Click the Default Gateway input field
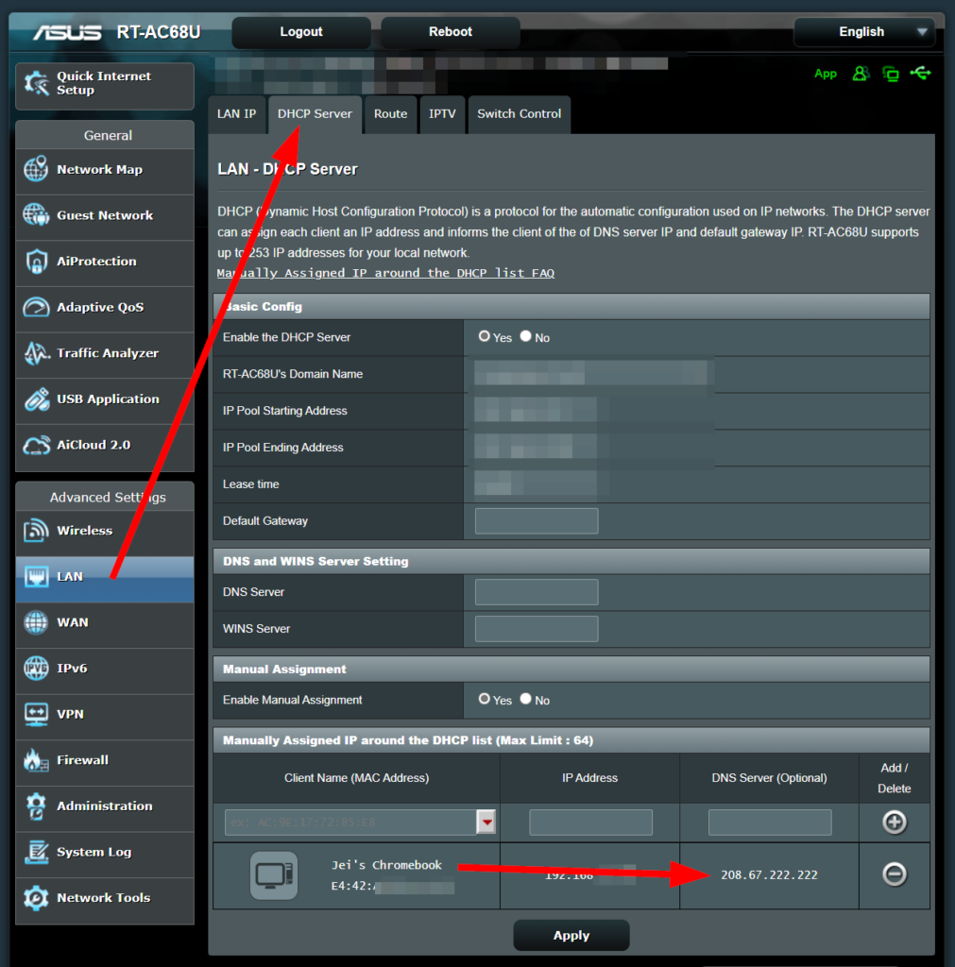The image size is (955, 967). [537, 521]
